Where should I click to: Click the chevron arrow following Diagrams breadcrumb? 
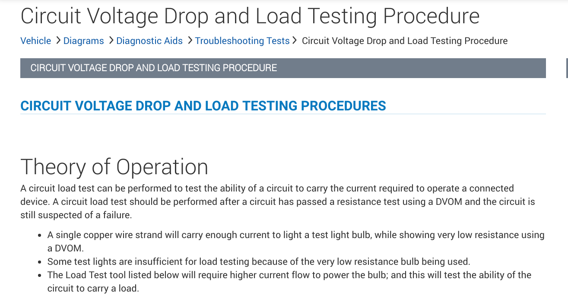tap(111, 41)
